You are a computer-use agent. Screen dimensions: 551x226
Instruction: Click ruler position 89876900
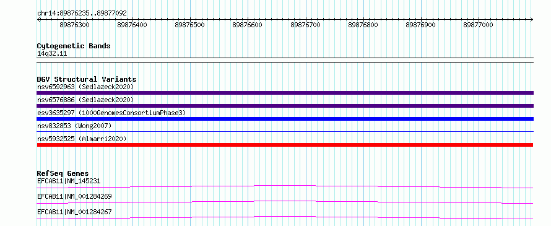[420, 25]
